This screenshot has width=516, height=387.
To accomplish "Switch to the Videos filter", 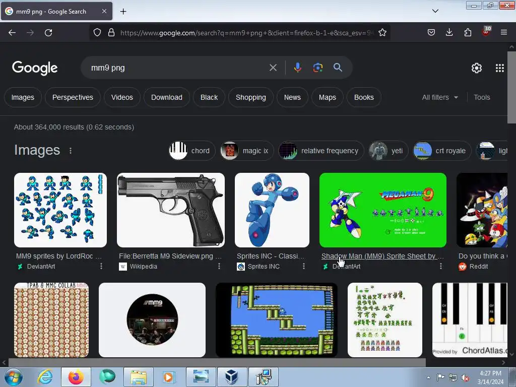I will (122, 97).
